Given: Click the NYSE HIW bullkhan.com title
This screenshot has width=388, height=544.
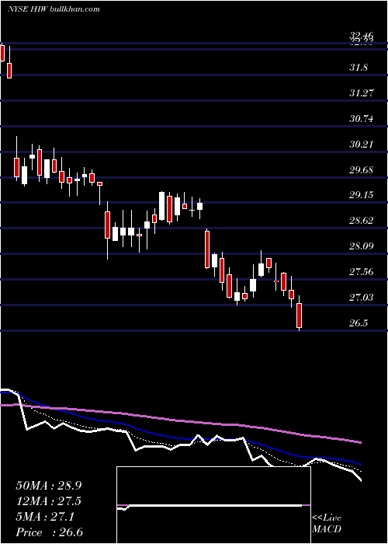Looking at the screenshot, I should coord(54,9).
